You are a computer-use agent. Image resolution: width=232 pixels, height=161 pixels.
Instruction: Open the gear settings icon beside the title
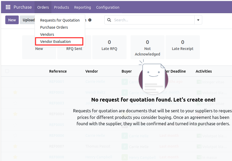point(90,20)
